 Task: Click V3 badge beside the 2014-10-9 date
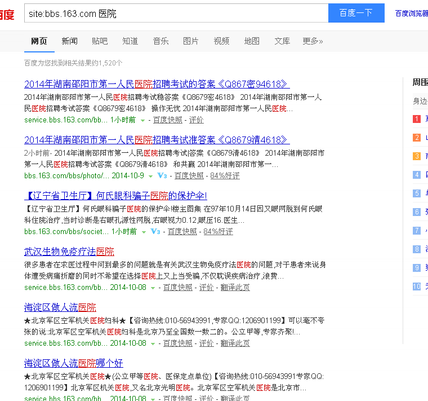tap(162, 175)
